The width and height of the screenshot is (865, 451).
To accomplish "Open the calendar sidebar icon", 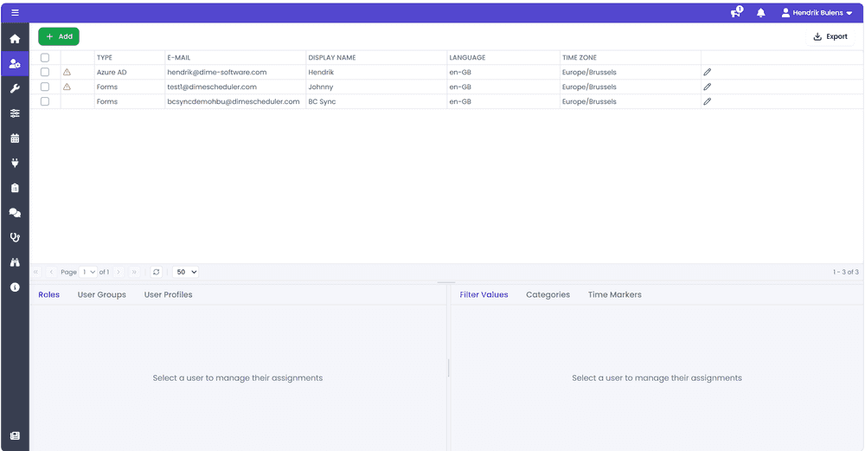I will (15, 138).
